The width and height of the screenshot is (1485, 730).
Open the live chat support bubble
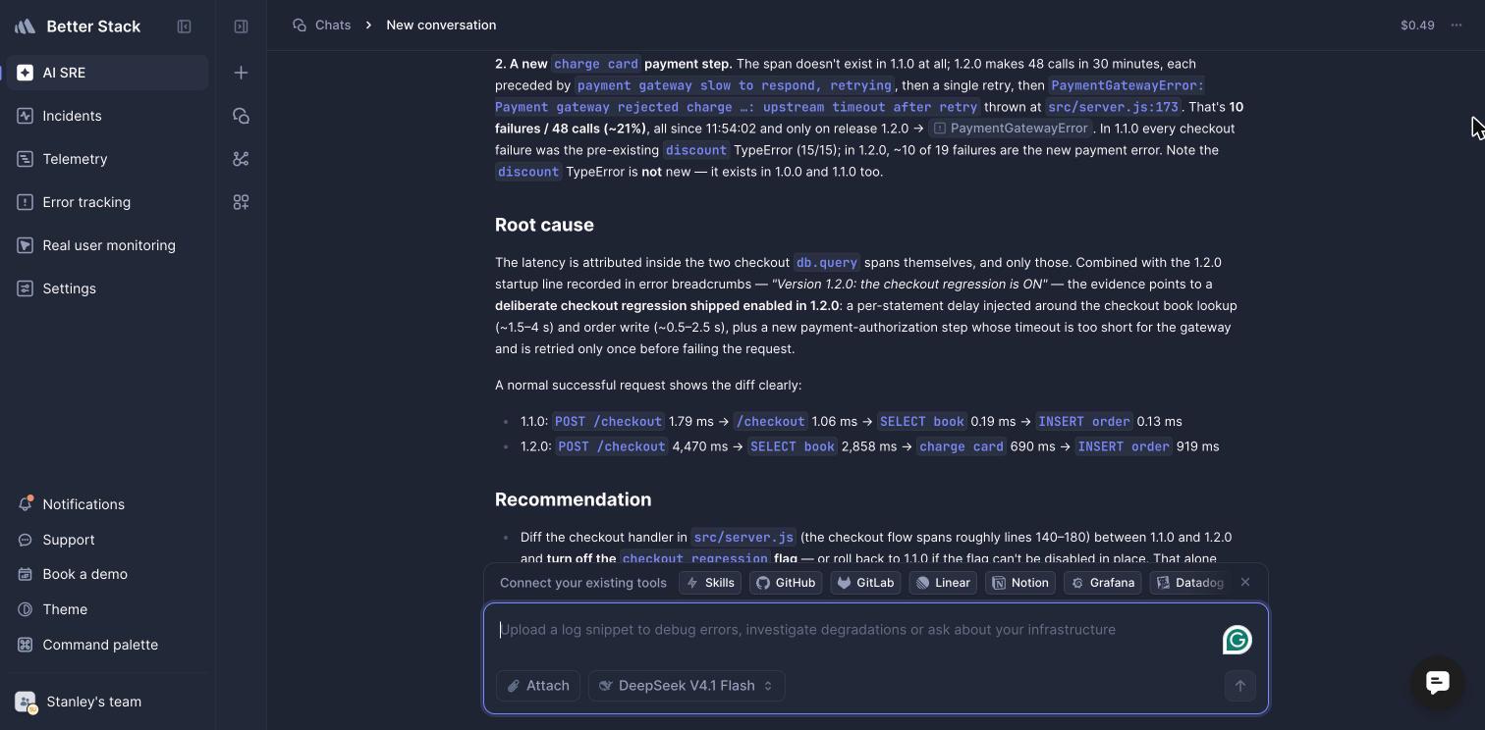point(1438,682)
